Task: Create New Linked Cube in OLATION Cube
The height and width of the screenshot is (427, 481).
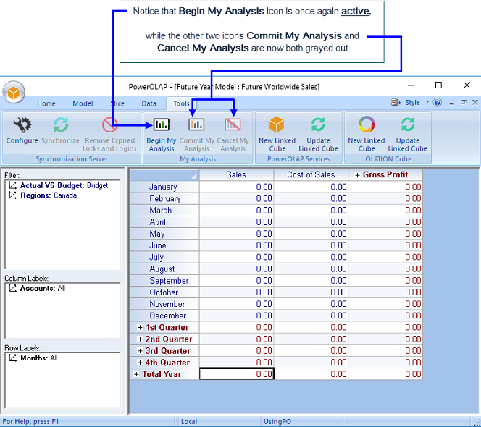Action: (x=367, y=135)
